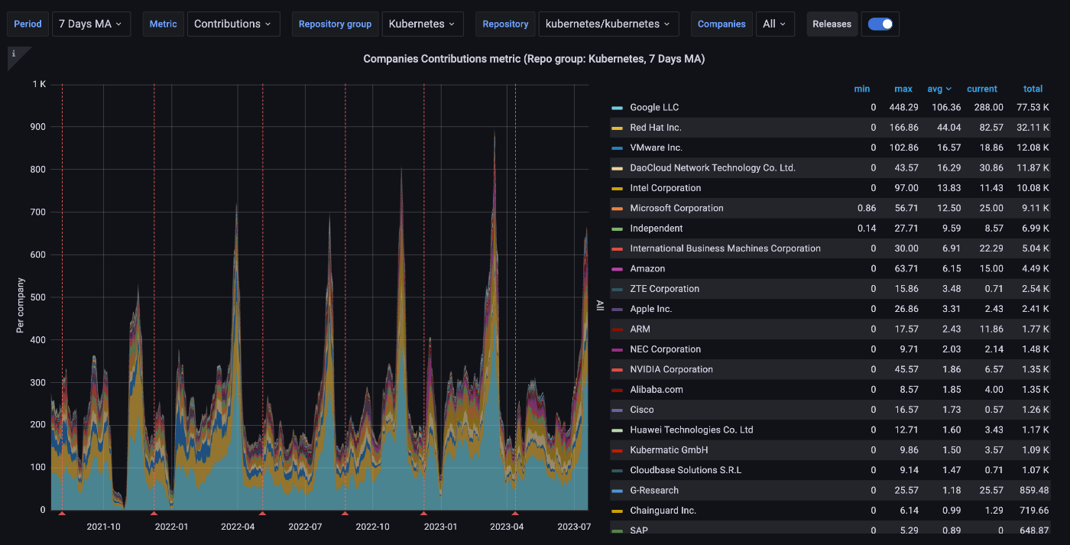Click VMware Inc. color swatch
The height and width of the screenshot is (545, 1070).
tap(617, 148)
